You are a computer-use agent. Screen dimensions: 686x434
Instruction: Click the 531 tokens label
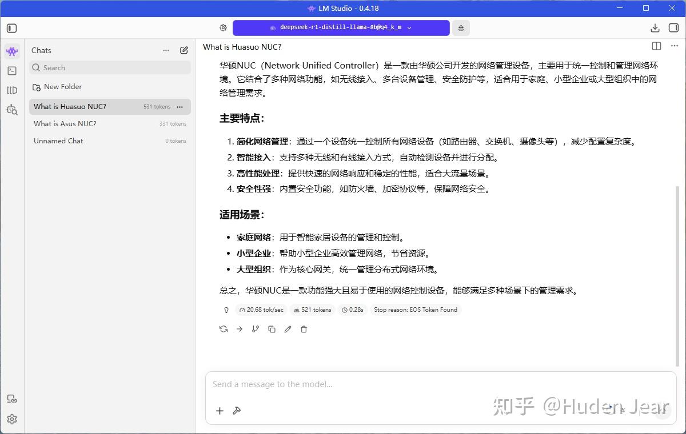point(157,107)
